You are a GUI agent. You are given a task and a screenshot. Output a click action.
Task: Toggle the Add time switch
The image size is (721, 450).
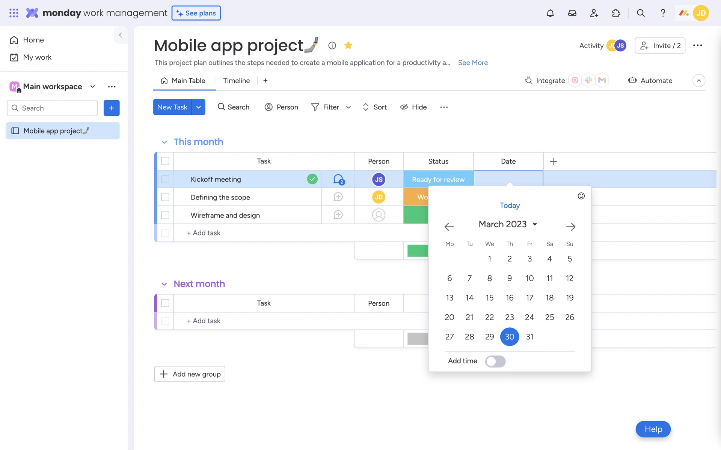[495, 361]
